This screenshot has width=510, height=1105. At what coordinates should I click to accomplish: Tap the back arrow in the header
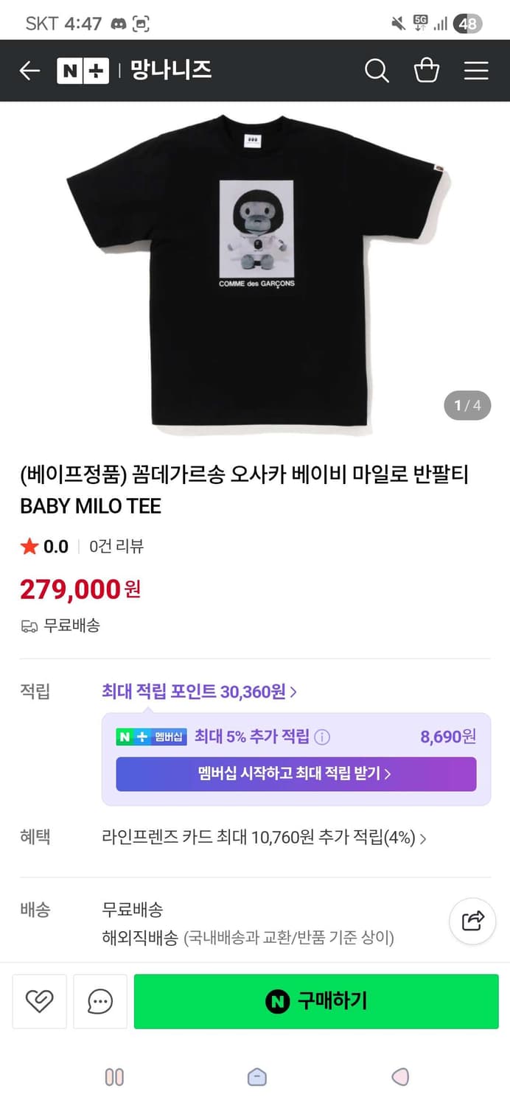pyautogui.click(x=29, y=70)
